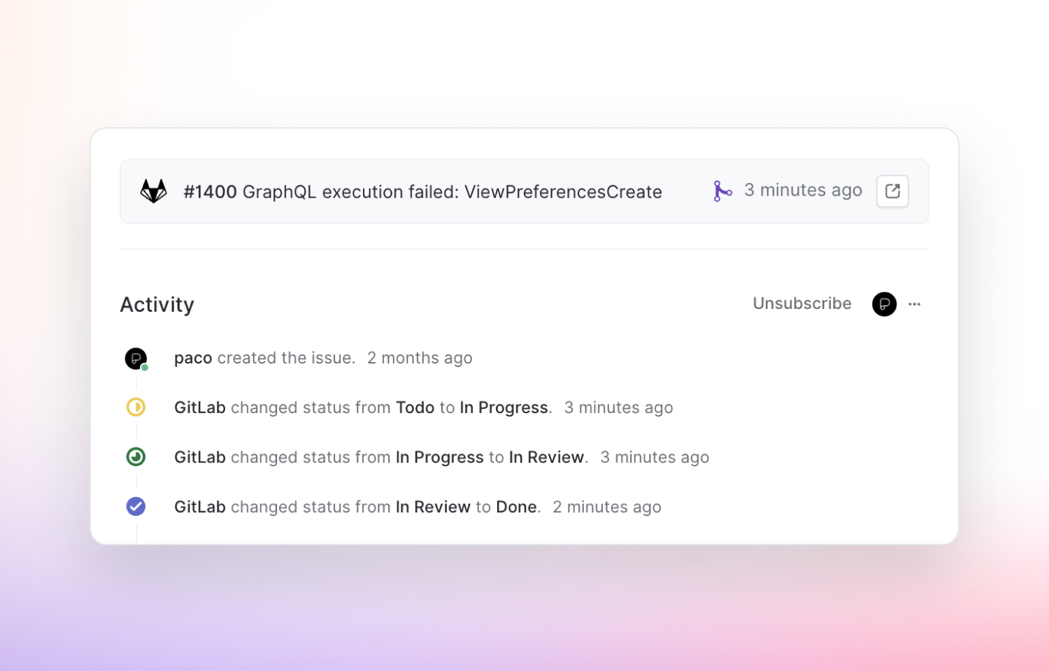Click '3 minutes ago' on In Review entry

tap(655, 457)
